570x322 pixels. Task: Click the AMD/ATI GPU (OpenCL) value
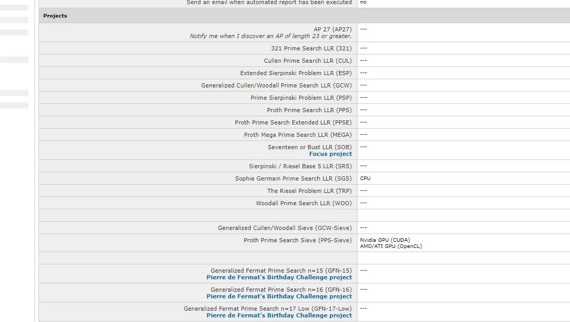tap(391, 246)
